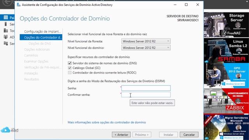The height and width of the screenshot is (140, 249).
Task: Open the Zabbix monitoramento de redes thumbnail
Action: tap(226, 101)
